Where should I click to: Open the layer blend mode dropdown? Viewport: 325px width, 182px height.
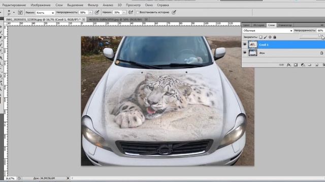click(x=268, y=30)
